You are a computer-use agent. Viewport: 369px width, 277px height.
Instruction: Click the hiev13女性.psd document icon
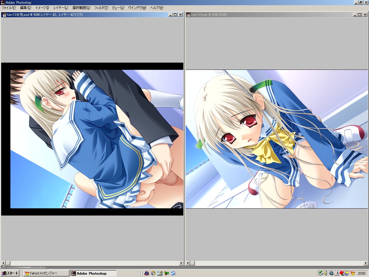click(x=4, y=15)
